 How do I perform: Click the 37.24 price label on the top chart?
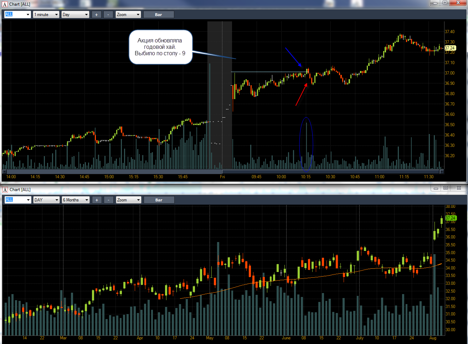coord(450,48)
